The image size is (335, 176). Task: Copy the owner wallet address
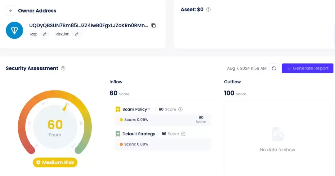pos(154,26)
